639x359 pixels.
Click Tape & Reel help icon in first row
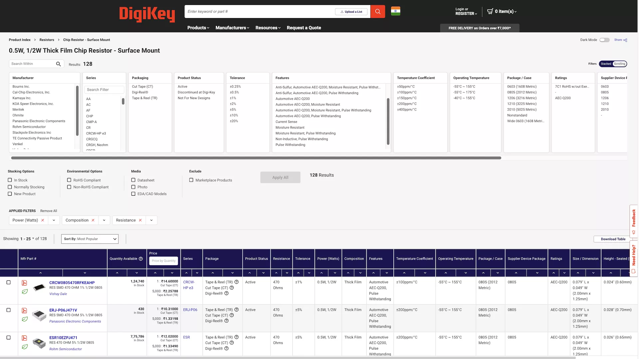click(237, 282)
